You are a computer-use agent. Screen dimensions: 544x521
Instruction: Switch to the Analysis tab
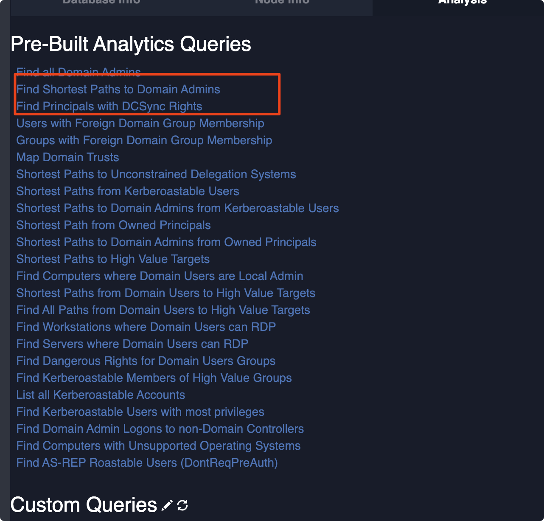tap(462, 3)
